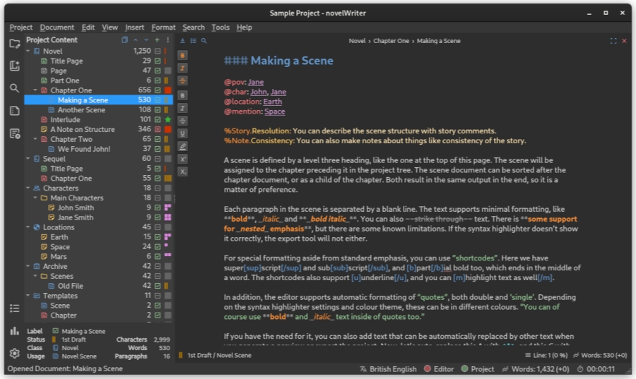Viewport: 636px width, 379px height.
Task: Click red status swatch beside Chapter One
Action: 167,90
